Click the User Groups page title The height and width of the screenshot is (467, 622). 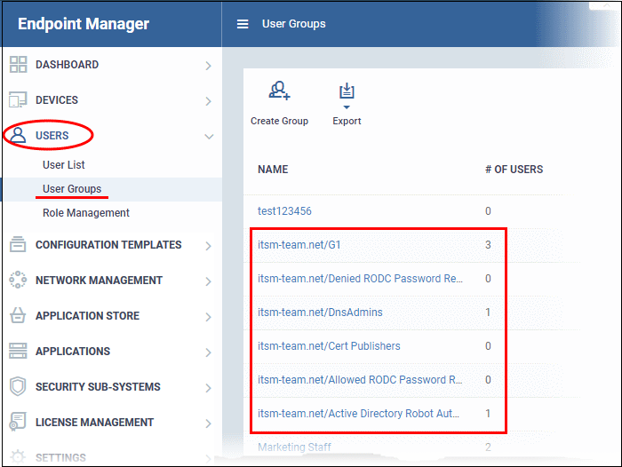tap(293, 24)
